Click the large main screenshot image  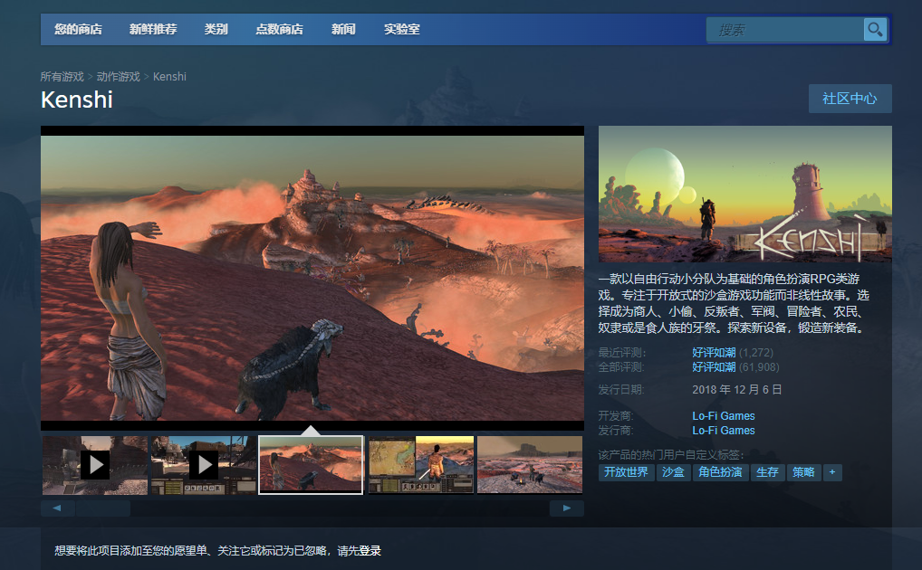click(x=312, y=278)
